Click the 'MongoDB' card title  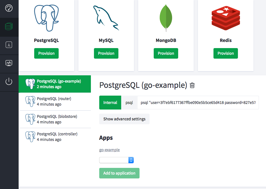point(166,40)
